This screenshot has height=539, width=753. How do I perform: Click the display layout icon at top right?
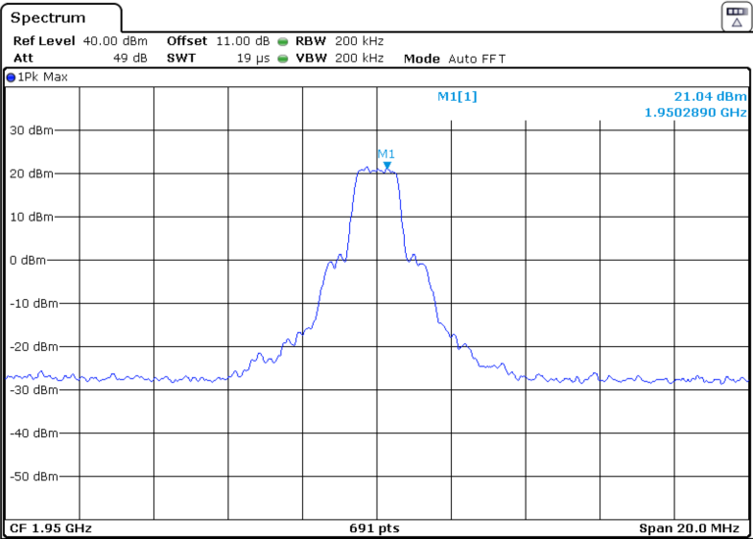735,15
